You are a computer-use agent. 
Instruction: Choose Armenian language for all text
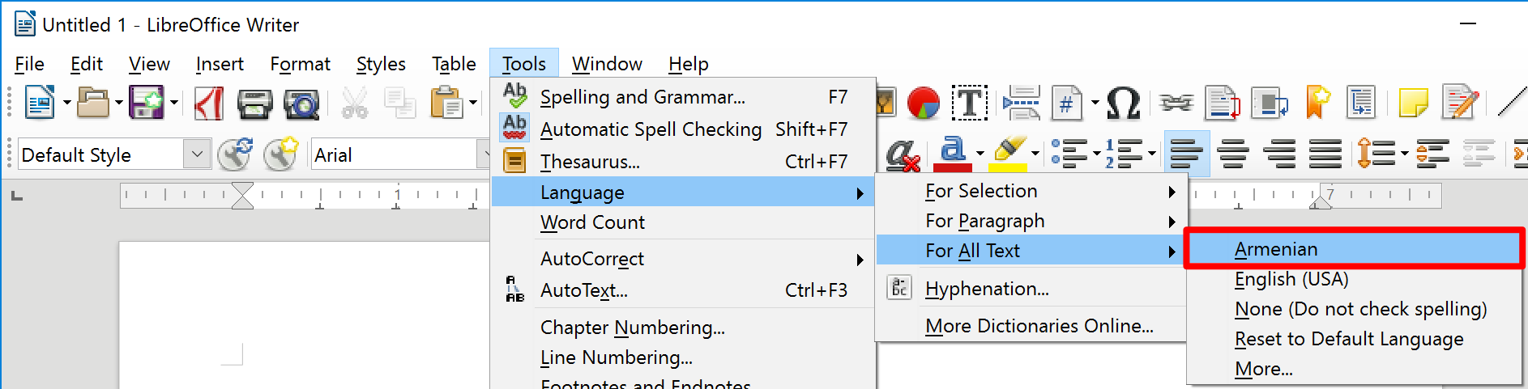[1354, 249]
